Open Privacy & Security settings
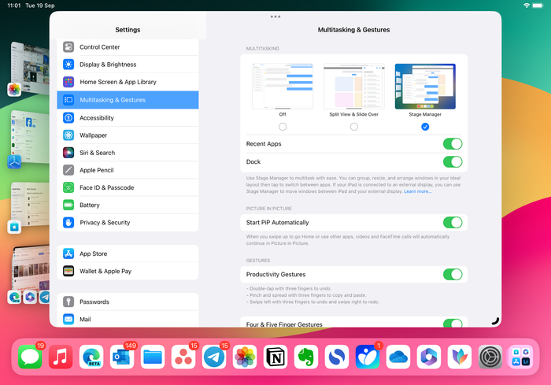Image resolution: width=551 pixels, height=385 pixels. (x=105, y=223)
